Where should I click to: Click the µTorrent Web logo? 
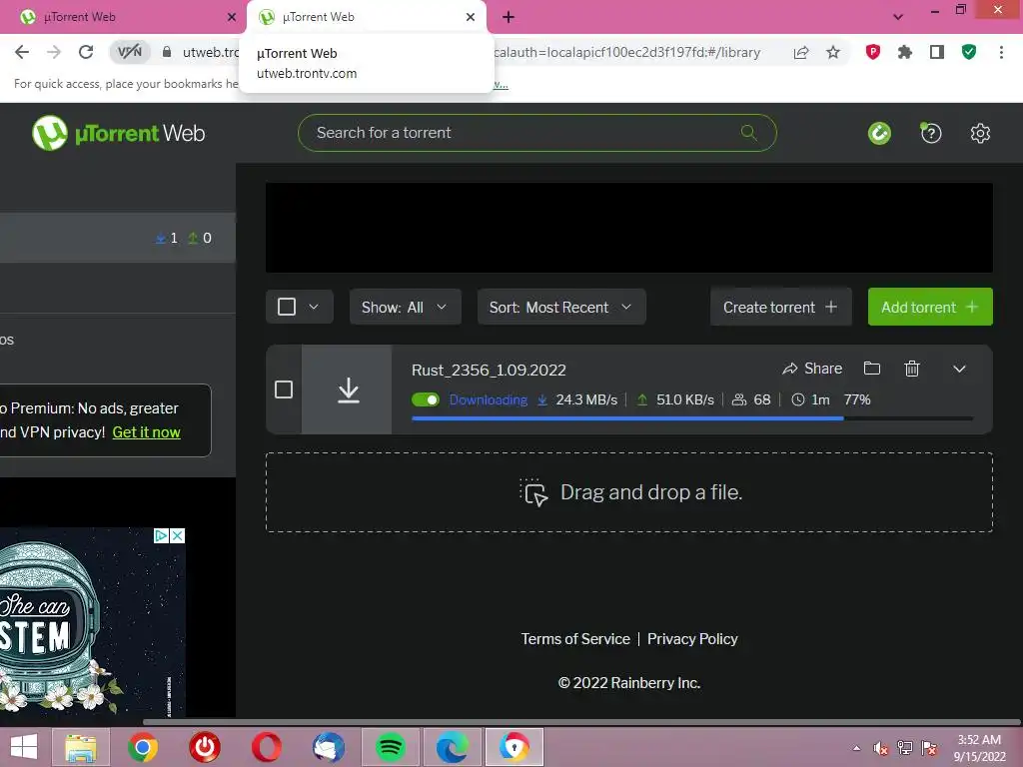(118, 133)
